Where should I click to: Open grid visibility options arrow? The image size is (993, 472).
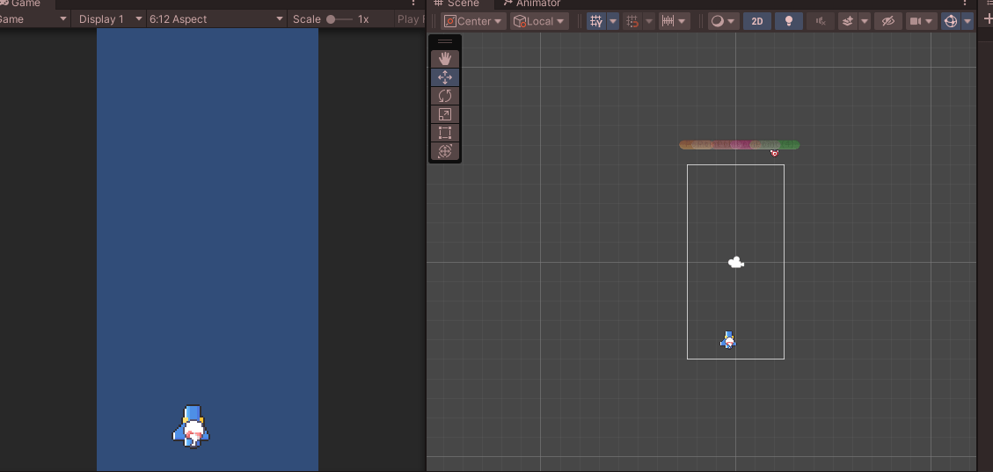pos(613,21)
